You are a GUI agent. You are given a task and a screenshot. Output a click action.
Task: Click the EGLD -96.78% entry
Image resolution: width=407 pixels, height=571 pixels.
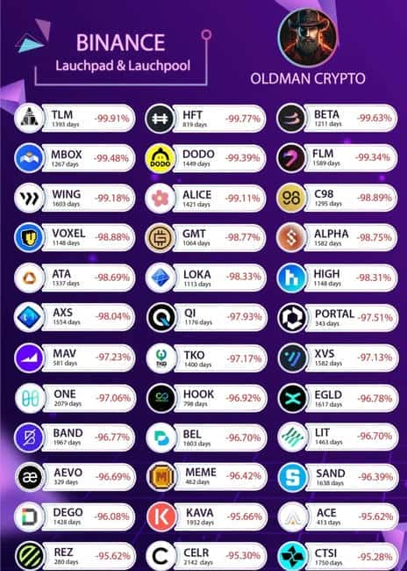point(338,399)
